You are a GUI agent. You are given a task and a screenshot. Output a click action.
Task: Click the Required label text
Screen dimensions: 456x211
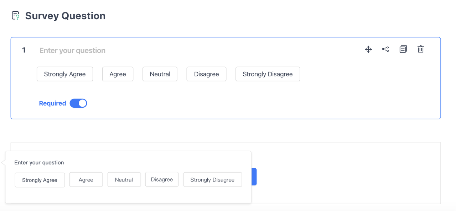52,103
